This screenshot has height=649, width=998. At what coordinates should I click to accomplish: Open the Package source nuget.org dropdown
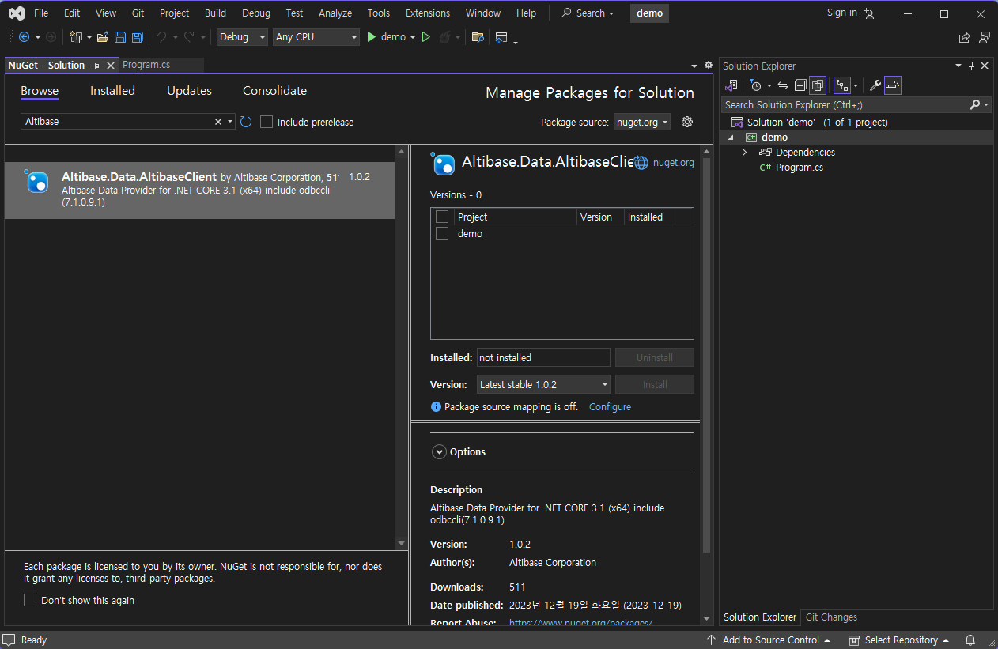click(x=641, y=122)
